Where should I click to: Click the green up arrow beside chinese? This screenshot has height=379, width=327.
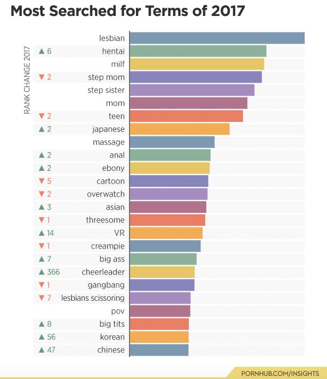point(42,350)
